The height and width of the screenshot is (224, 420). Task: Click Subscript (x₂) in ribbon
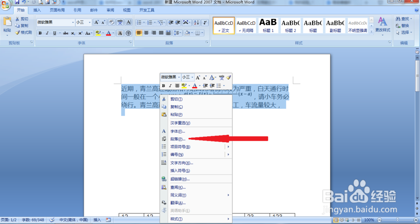tap(73, 33)
